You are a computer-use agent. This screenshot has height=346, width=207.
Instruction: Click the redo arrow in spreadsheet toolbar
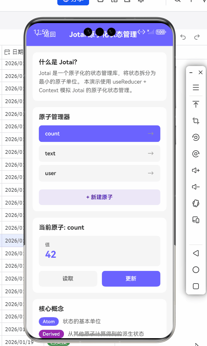click(197, 37)
